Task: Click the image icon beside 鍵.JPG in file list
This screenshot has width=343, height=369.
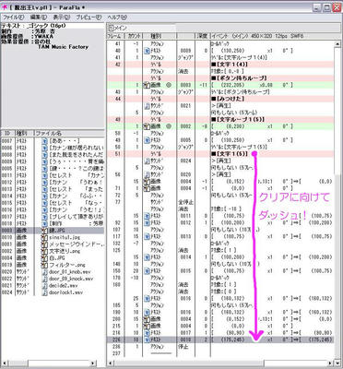Action: pos(44,231)
